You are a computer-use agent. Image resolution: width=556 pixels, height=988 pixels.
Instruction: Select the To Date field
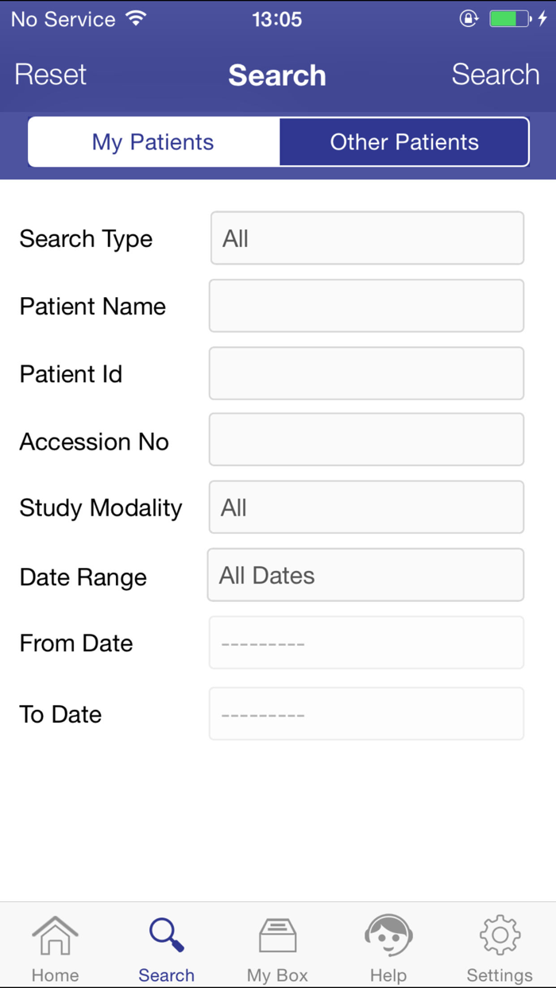pos(366,714)
